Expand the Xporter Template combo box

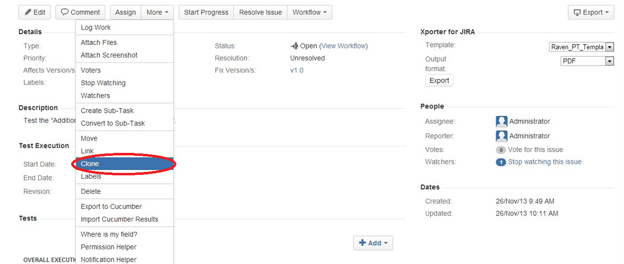click(609, 47)
